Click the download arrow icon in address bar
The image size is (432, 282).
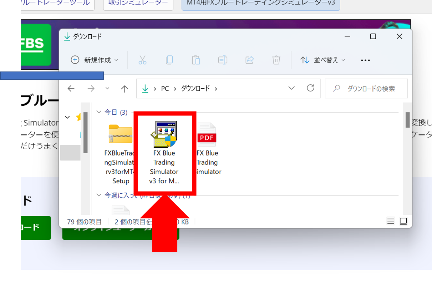[x=145, y=88]
